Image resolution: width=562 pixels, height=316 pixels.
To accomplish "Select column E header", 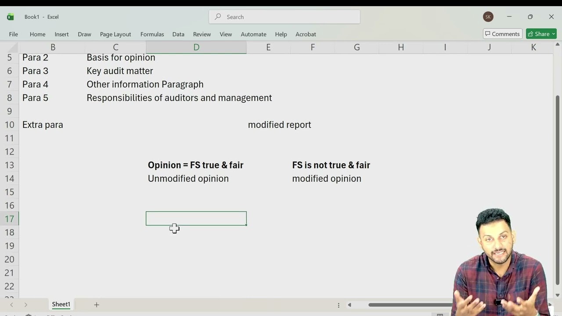I will click(x=268, y=47).
